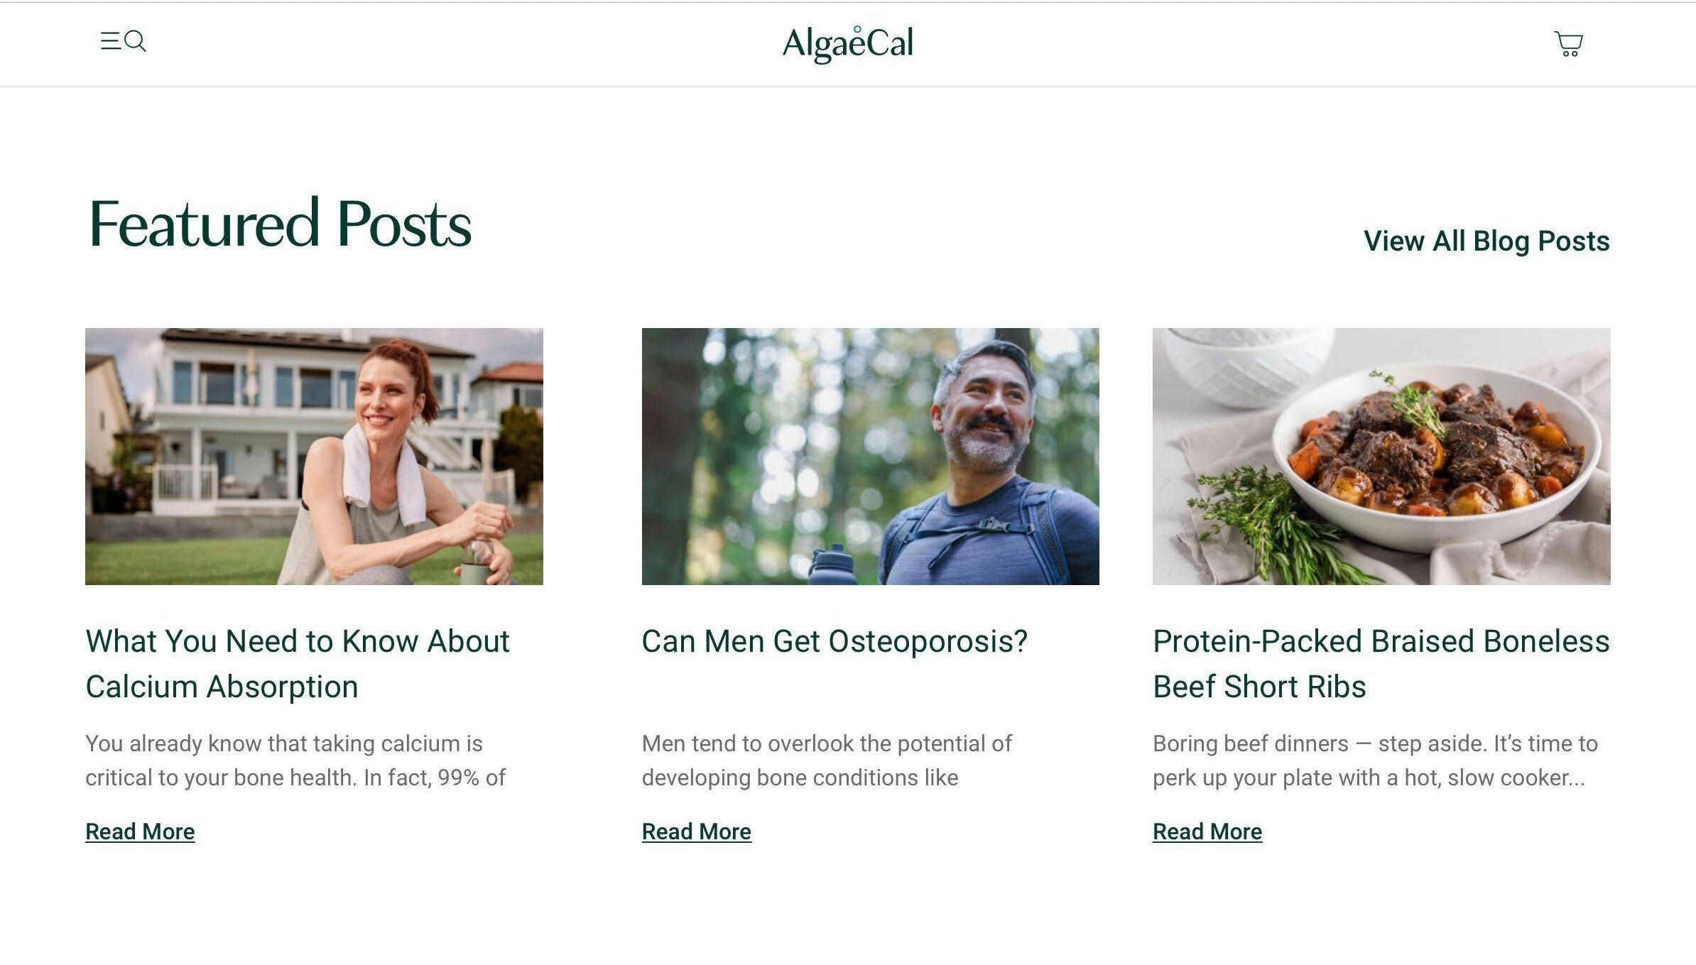Open the woman with towel thumbnail
The image size is (1696, 965).
coord(314,457)
